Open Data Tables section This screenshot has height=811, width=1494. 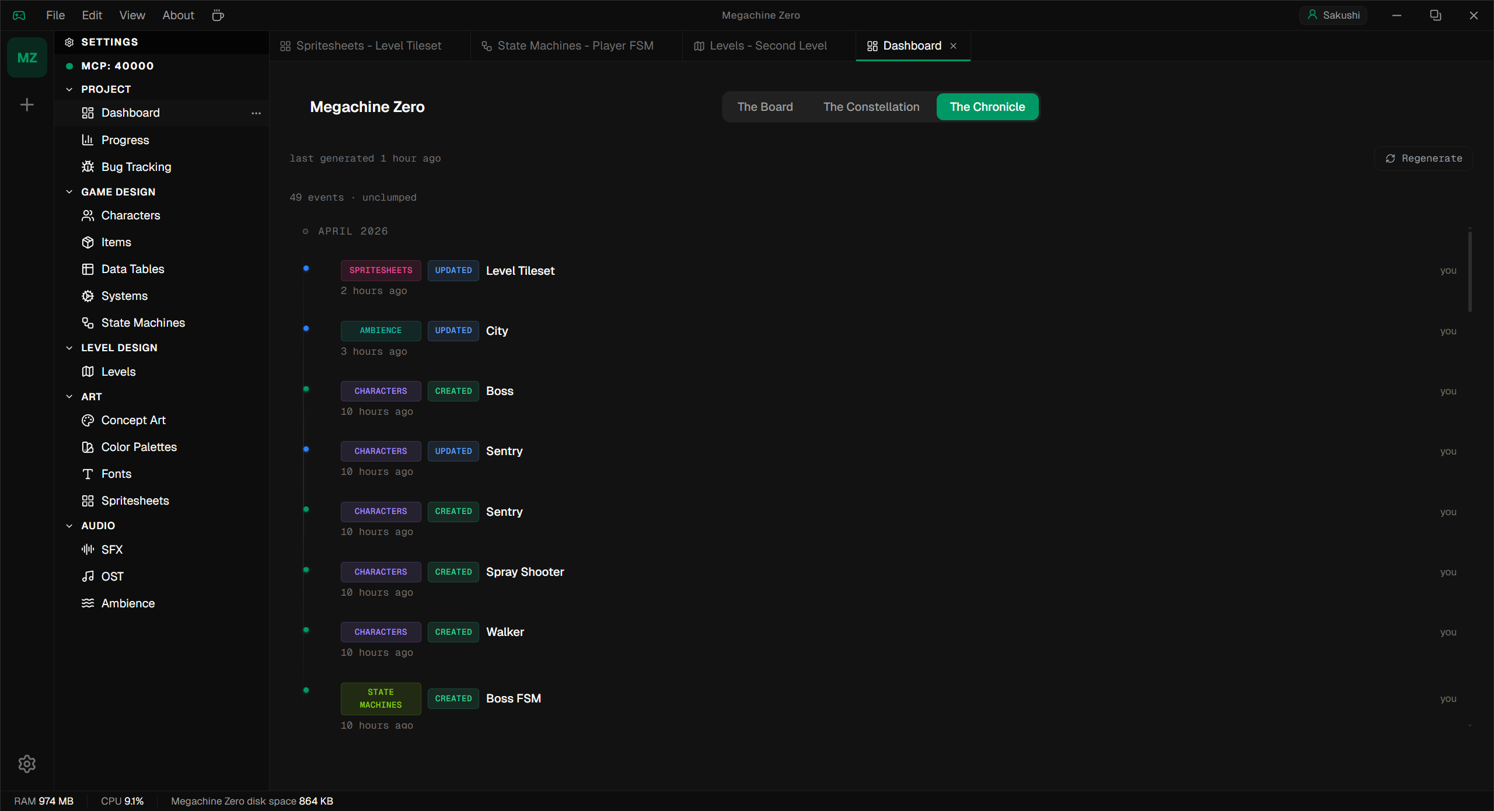pyautogui.click(x=161, y=269)
